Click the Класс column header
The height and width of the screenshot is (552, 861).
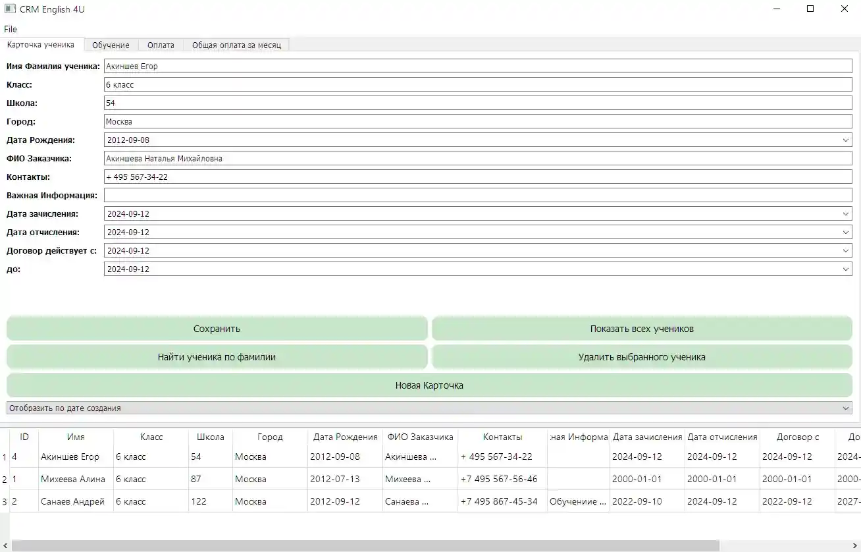click(151, 437)
